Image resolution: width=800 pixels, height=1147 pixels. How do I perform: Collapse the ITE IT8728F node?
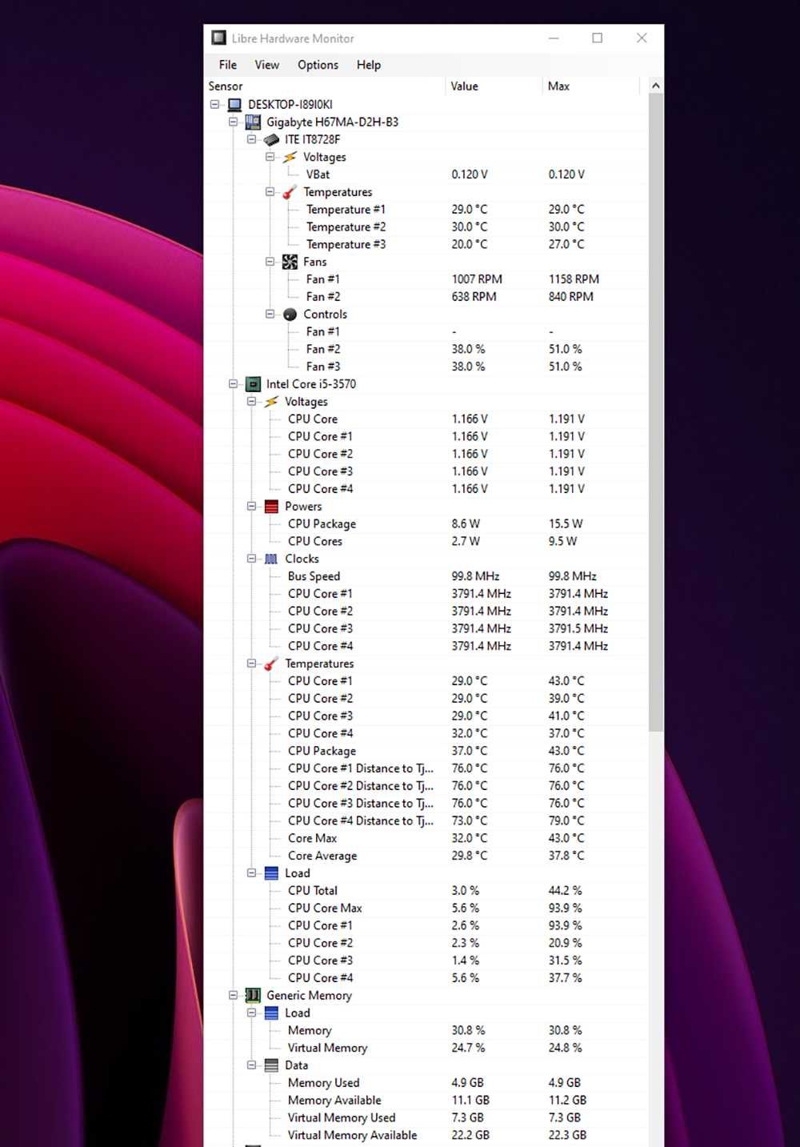pos(251,139)
